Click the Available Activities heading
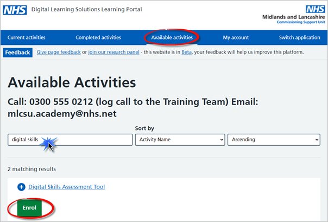The height and width of the screenshot is (222, 328). point(72,83)
